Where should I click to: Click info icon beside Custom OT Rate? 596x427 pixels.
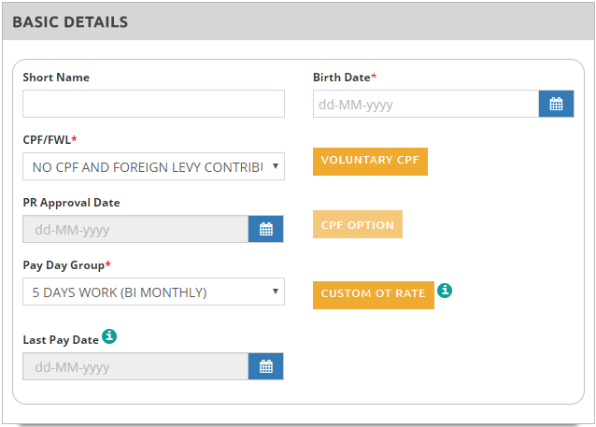pos(446,292)
